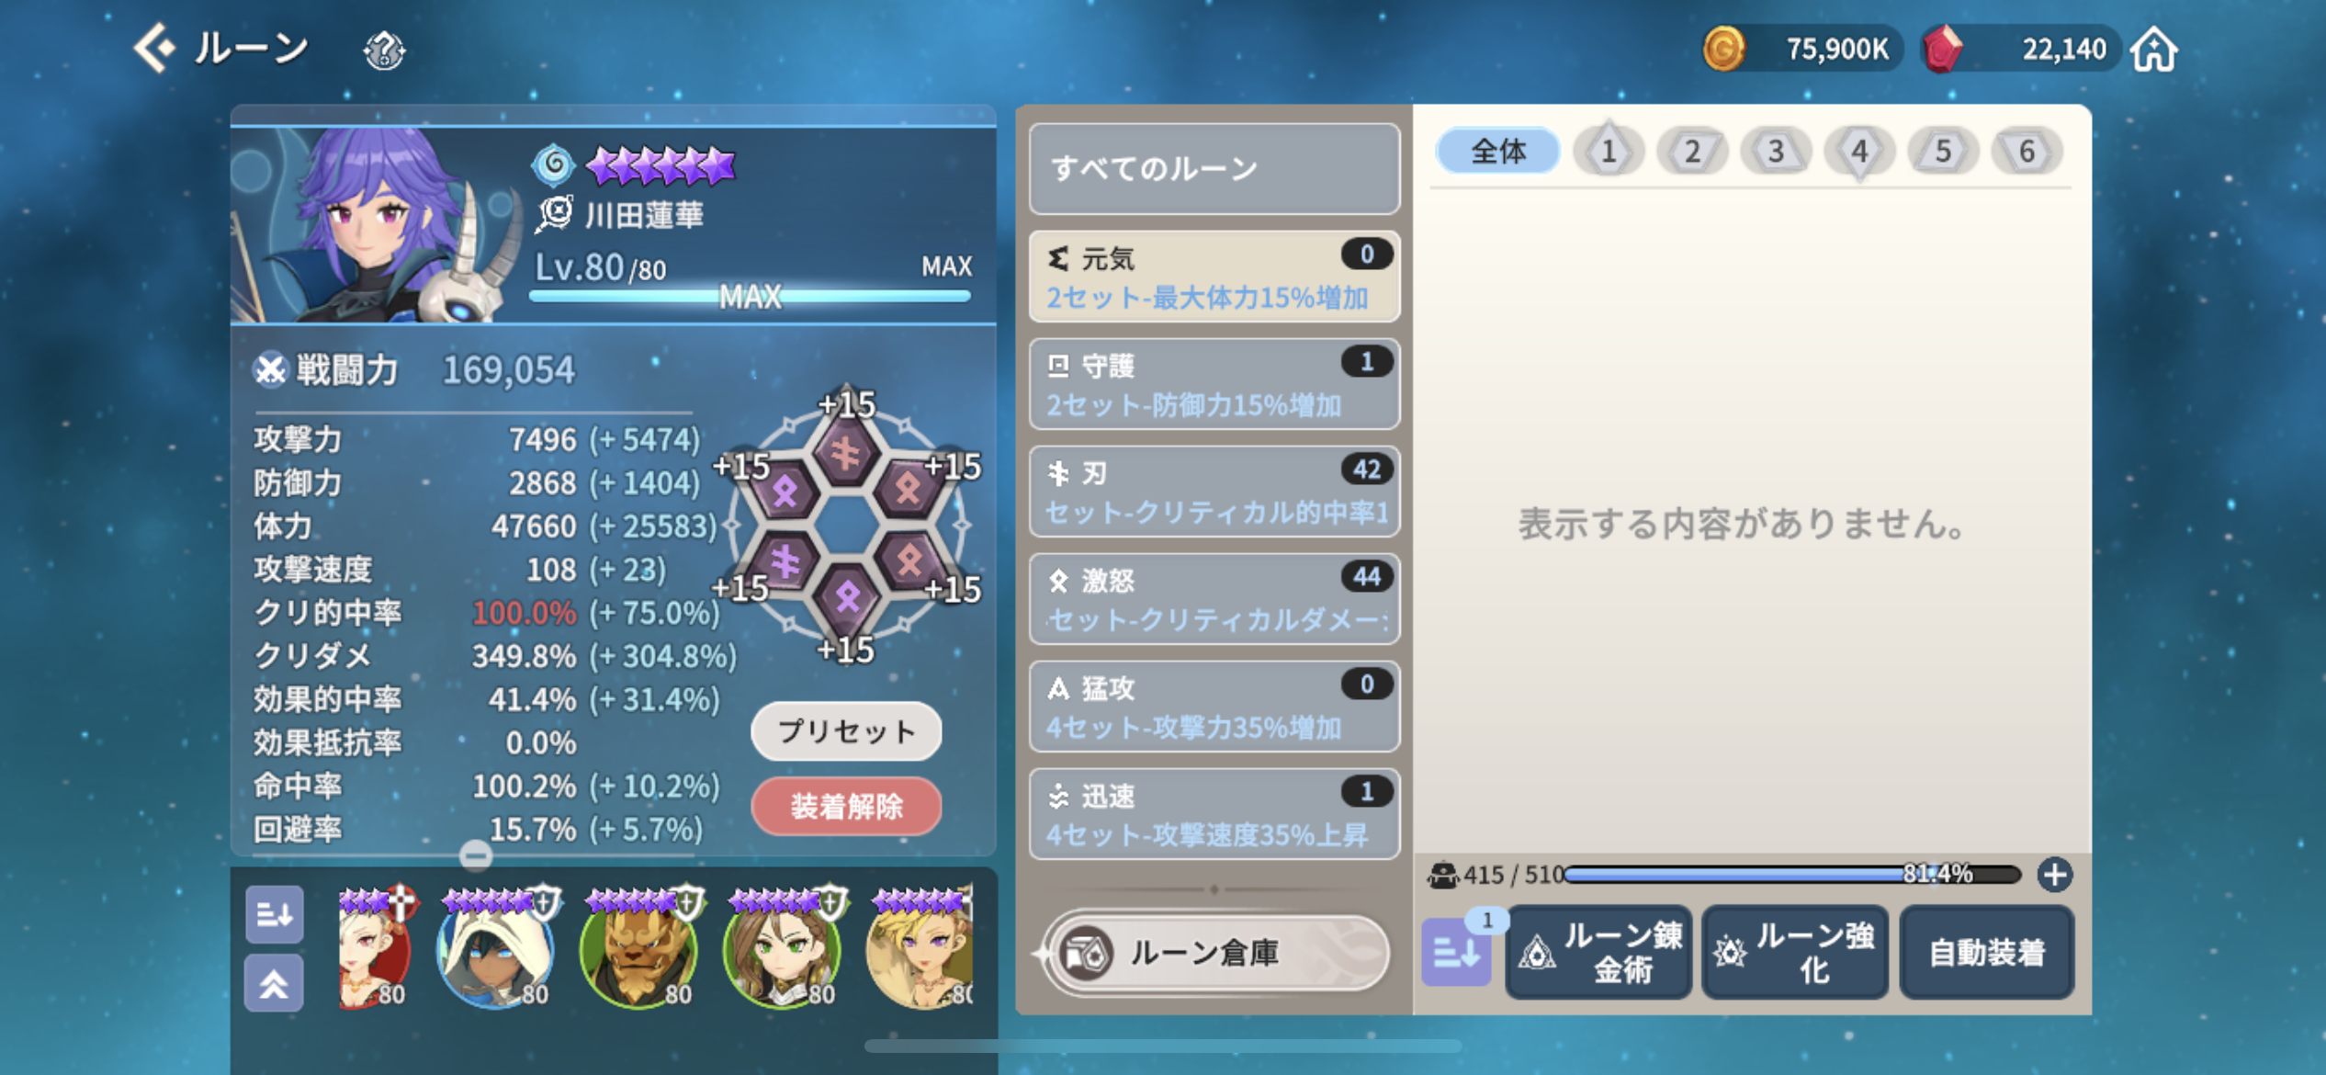Open the rune help question mark icon

coord(384,50)
